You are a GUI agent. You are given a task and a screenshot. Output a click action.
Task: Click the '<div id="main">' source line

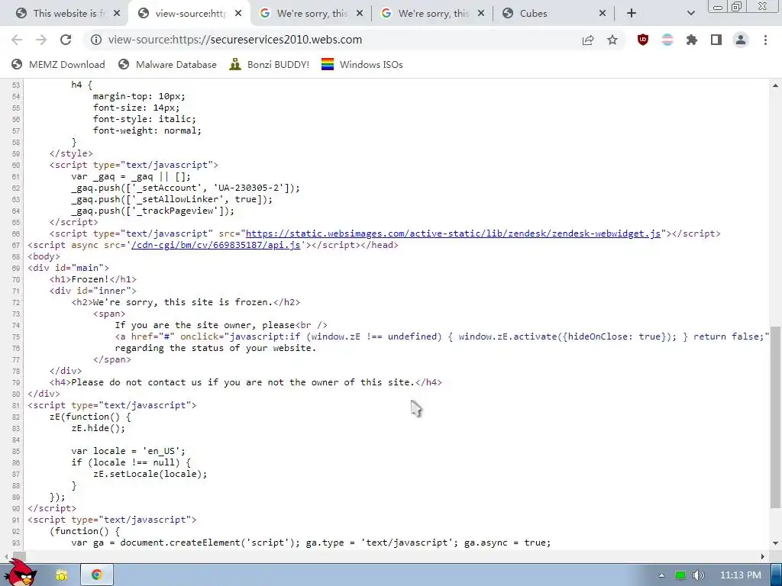[68, 268]
